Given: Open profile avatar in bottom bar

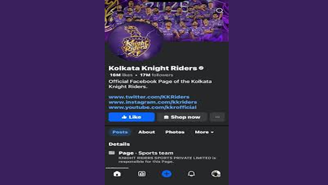Looking at the screenshot, I should (x=216, y=174).
